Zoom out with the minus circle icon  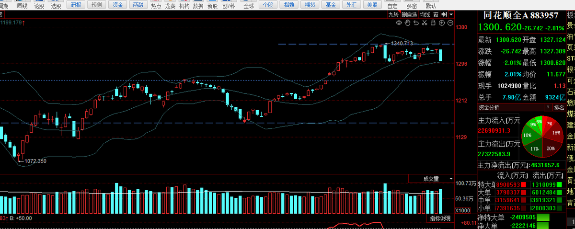point(450,23)
